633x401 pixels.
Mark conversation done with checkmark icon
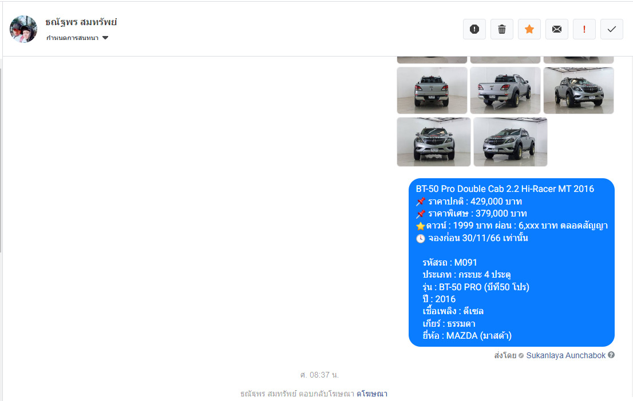click(x=612, y=29)
